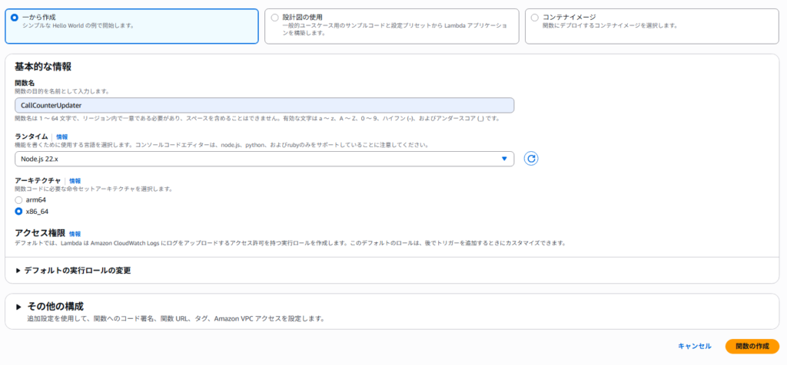This screenshot has width=787, height=365.
Task: Focus the 関数名 field containing CallCounterUpdater
Action: point(264,106)
